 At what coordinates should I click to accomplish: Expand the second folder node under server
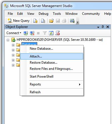(x=13, y=50)
